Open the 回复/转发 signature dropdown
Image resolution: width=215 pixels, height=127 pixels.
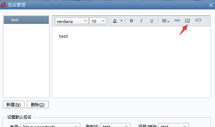click(x=174, y=126)
